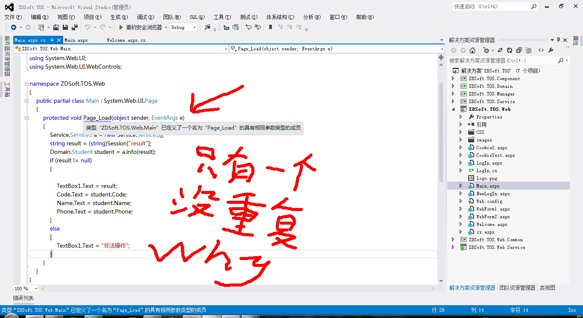The width and height of the screenshot is (583, 318).
Task: Click the pending changes filter clock icon
Action: click(x=486, y=50)
